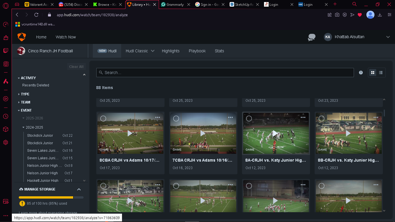Switch to the Valorant browser tab

39,4
